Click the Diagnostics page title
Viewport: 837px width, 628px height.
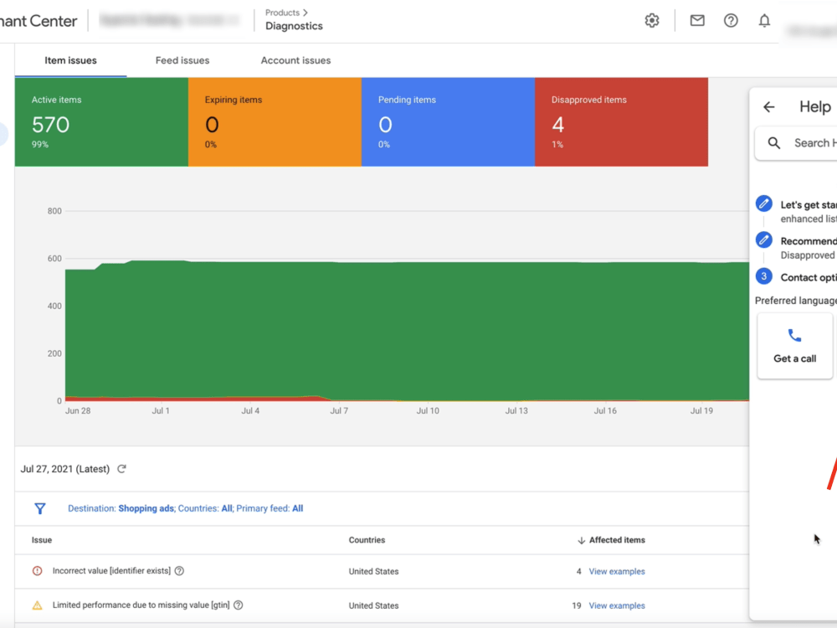(x=294, y=26)
